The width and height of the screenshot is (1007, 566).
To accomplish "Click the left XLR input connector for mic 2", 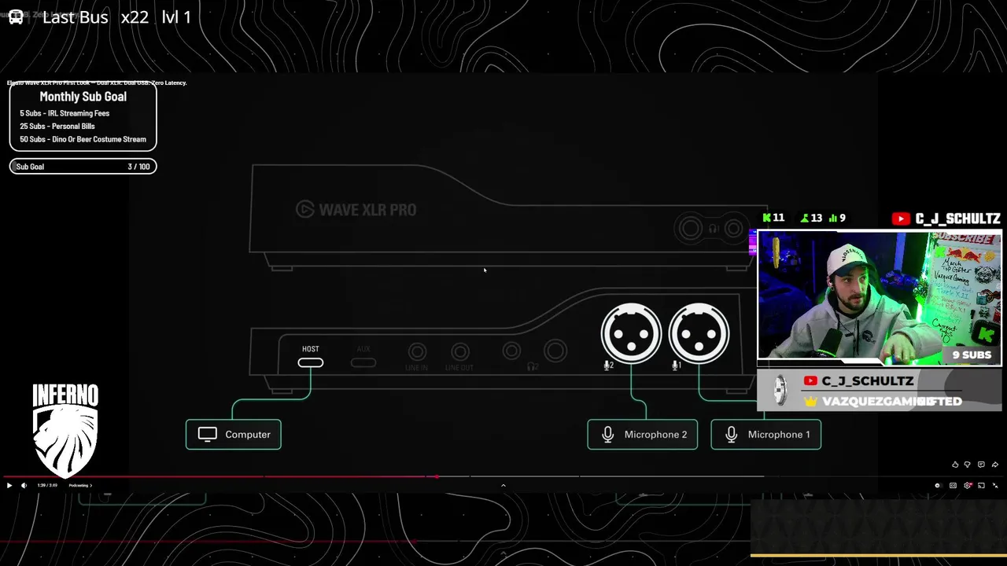I will coord(632,333).
